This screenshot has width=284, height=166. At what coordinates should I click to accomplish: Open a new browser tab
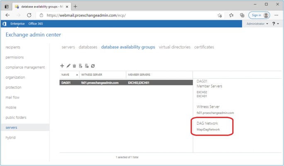point(75,7)
